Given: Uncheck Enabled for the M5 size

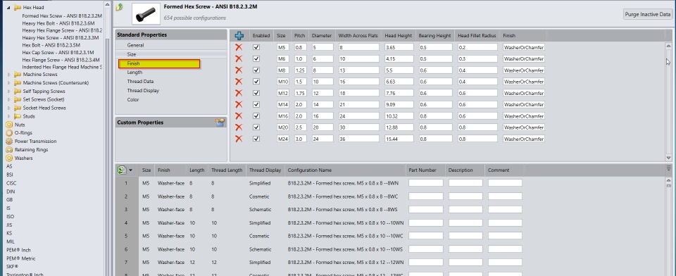Looking at the screenshot, I should (256, 47).
